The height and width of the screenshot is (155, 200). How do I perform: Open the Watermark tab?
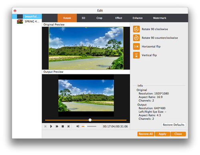[160, 18]
